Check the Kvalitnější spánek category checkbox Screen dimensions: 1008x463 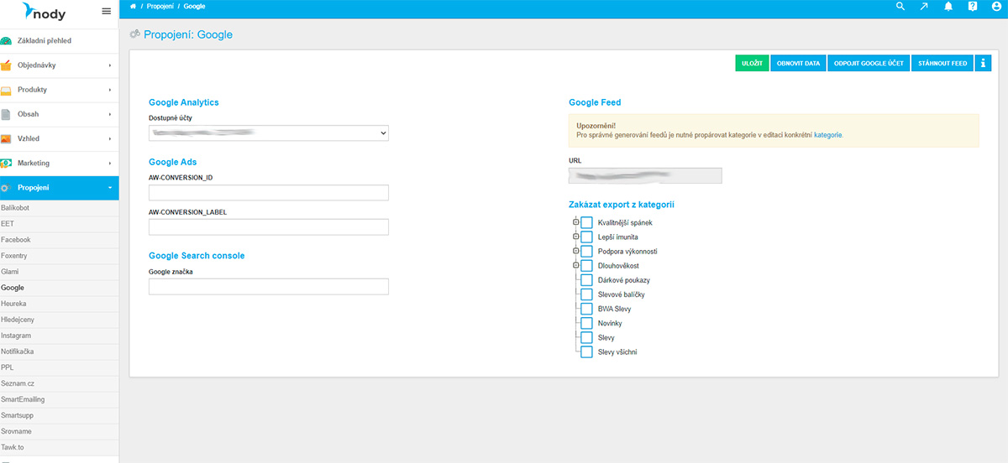587,222
